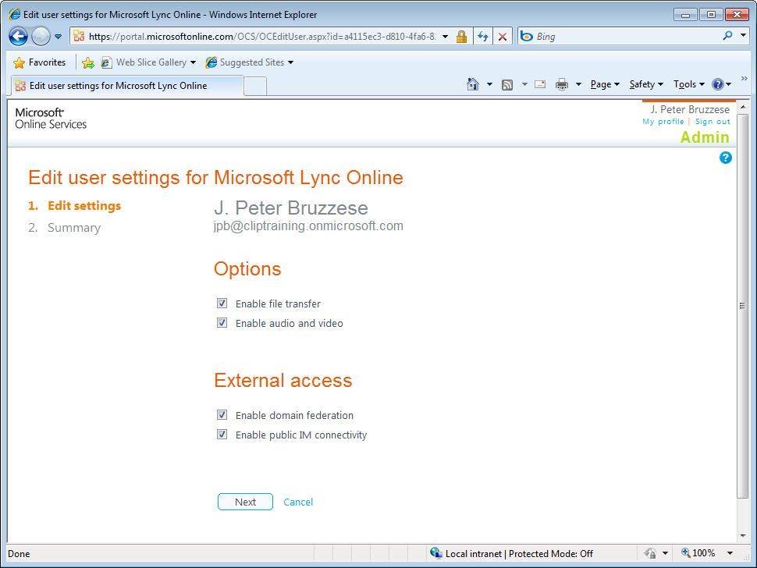Click the Internet Explorer title bar icon
The image size is (757, 568).
[15, 14]
